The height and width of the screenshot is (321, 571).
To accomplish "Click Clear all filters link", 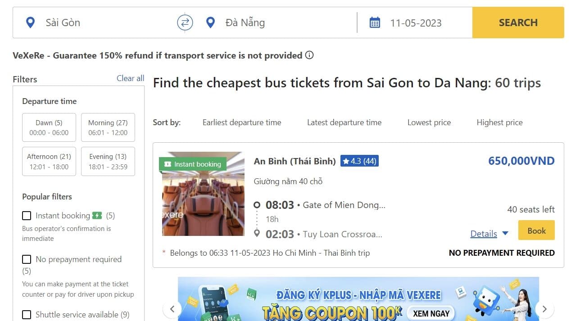I will point(130,78).
